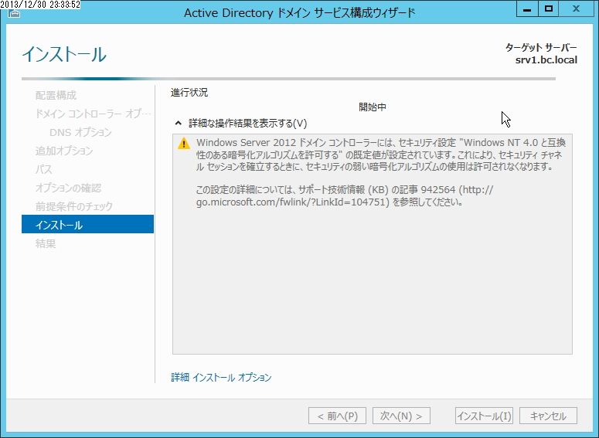Click the large インストール page heading

coord(64,54)
